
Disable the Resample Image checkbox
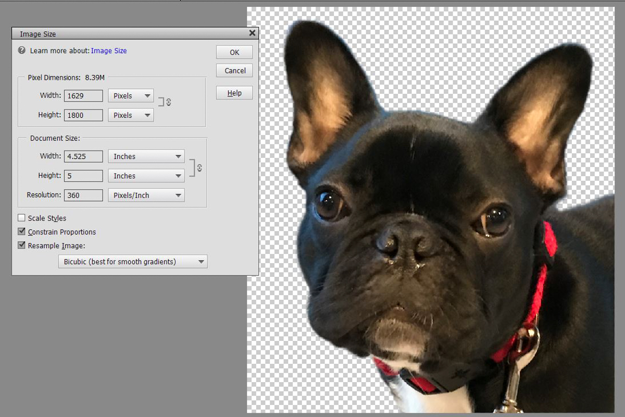pyautogui.click(x=21, y=245)
